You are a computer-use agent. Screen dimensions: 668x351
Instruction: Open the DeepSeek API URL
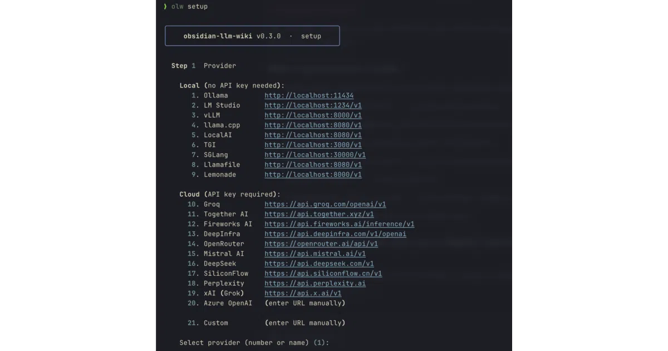click(x=319, y=264)
